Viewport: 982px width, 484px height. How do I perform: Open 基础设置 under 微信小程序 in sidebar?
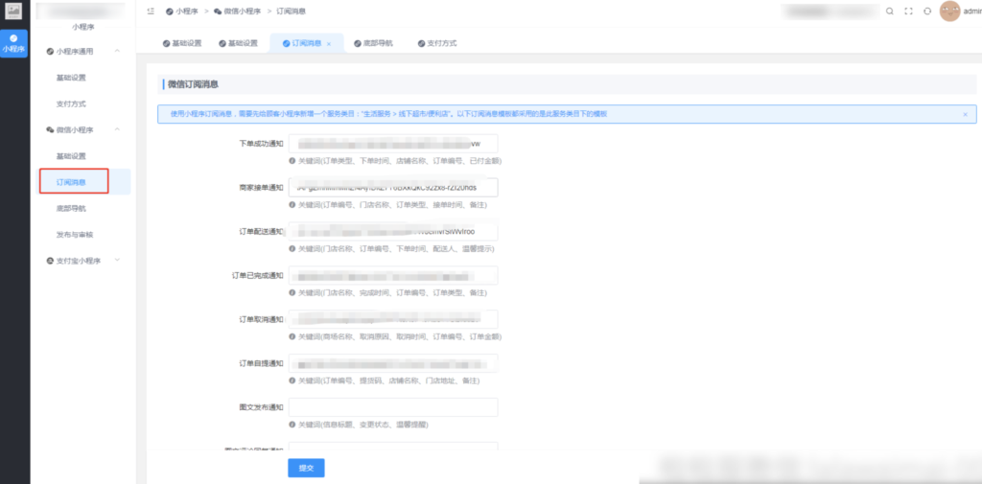(x=71, y=156)
